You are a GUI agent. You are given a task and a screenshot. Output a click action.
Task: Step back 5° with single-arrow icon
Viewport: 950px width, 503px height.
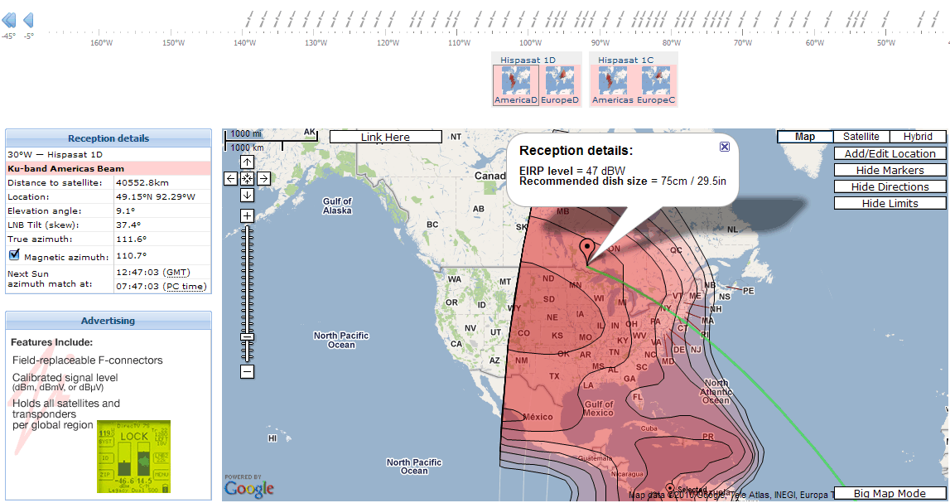click(28, 21)
